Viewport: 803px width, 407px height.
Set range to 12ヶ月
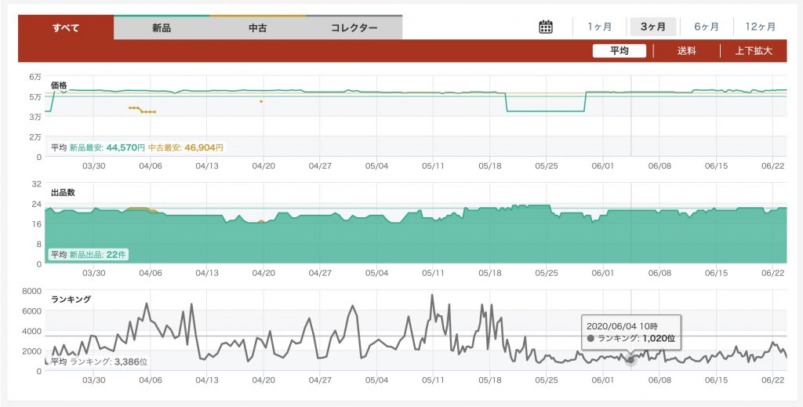pyautogui.click(x=761, y=27)
